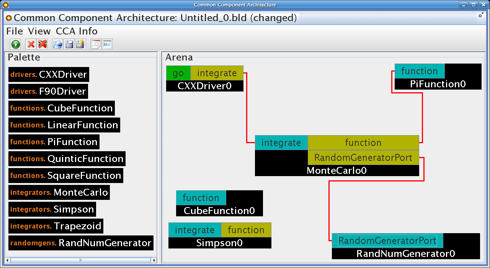Close the Common Component Architecture window
This screenshot has height=268, width=490.
pyautogui.click(x=483, y=5)
